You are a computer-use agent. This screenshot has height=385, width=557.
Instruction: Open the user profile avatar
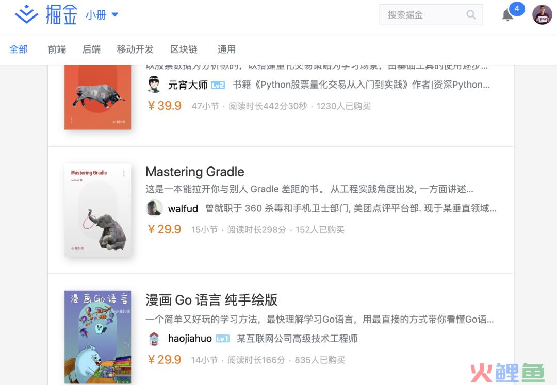(x=542, y=14)
